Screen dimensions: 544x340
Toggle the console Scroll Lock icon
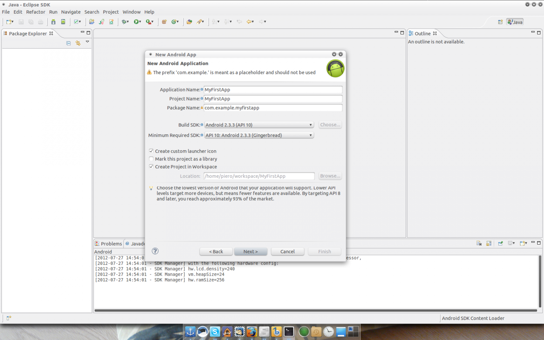tap(489, 243)
